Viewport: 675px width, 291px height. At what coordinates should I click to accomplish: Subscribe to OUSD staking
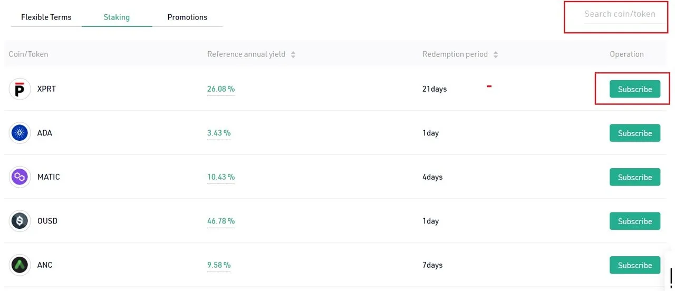coord(635,221)
